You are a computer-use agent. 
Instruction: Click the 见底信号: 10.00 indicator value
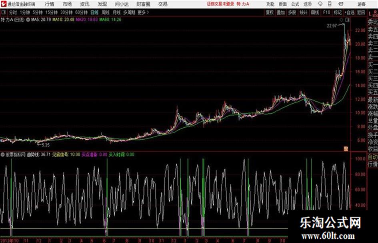click(66, 155)
